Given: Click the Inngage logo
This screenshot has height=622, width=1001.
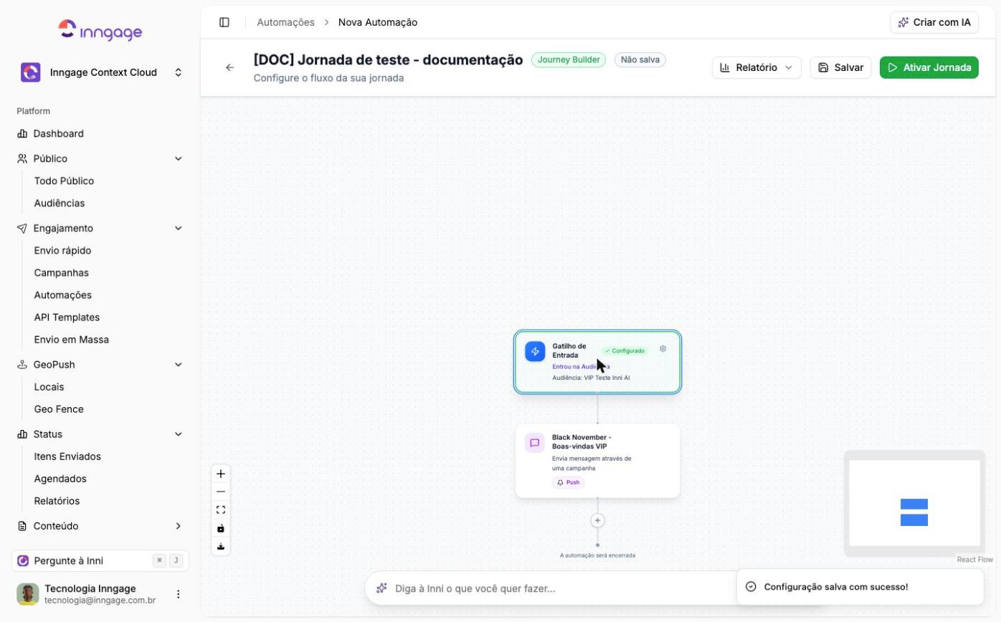Looking at the screenshot, I should coord(100,30).
